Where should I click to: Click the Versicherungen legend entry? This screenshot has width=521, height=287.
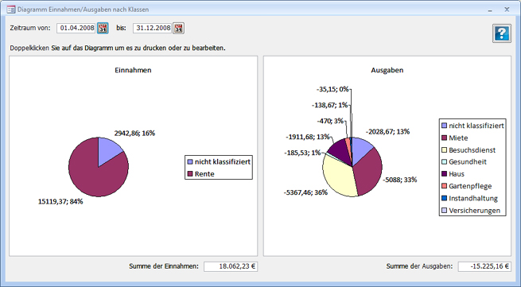point(471,211)
